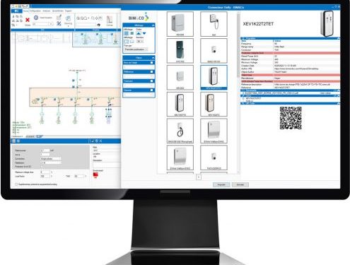Click the Annuler button
The image size is (350, 265).
point(240,184)
